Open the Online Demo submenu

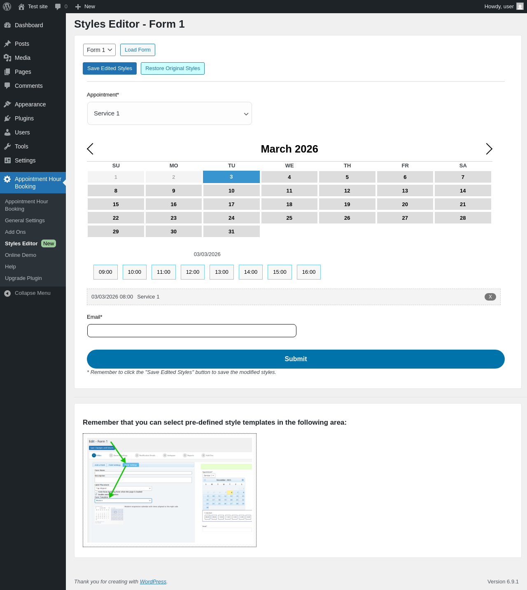coord(21,255)
